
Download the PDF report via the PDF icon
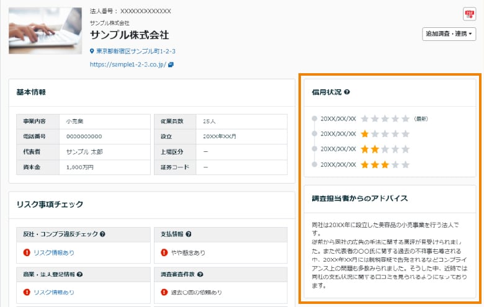click(x=469, y=14)
